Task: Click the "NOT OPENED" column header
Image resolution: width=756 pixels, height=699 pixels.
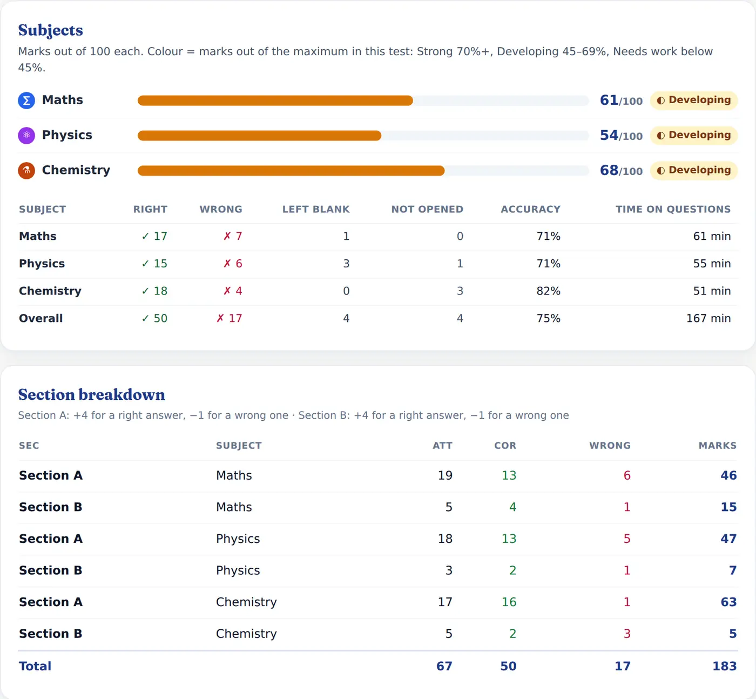Action: pyautogui.click(x=427, y=210)
